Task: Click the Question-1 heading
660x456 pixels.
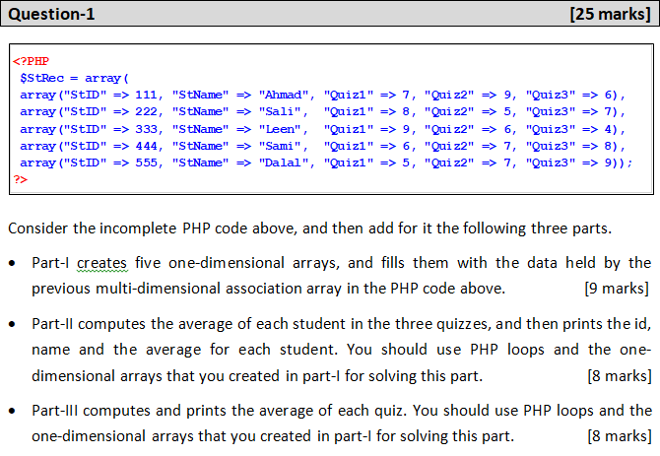Action: point(51,14)
